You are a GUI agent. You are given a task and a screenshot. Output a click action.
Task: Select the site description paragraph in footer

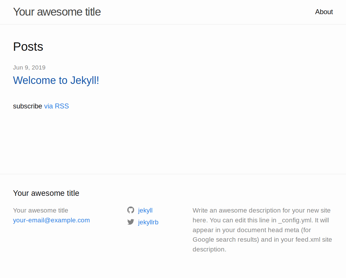click(x=262, y=230)
